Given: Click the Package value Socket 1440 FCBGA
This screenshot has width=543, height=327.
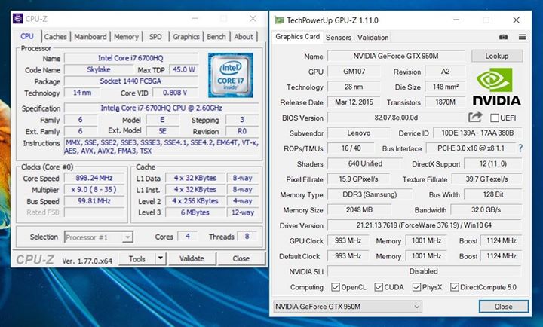Looking at the screenshot, I should (131, 81).
